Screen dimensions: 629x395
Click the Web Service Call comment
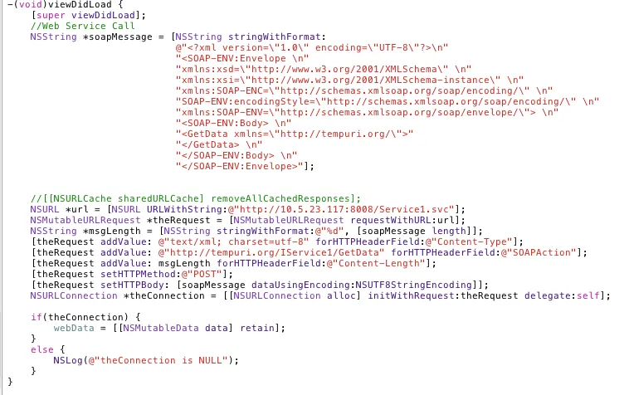(83, 26)
